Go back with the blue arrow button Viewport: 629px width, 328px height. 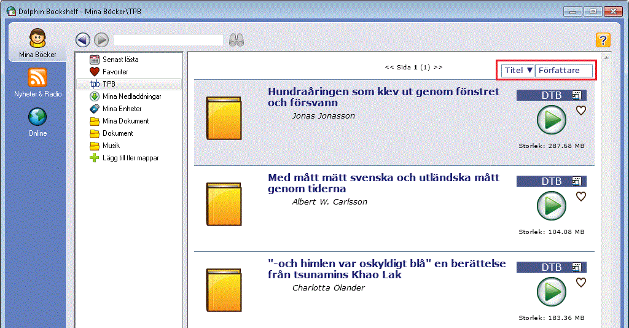pyautogui.click(x=83, y=40)
